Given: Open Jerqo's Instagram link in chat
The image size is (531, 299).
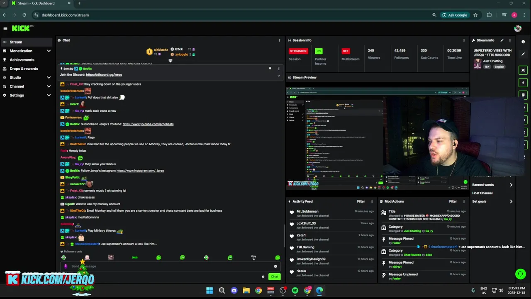Looking at the screenshot, I should [x=140, y=171].
